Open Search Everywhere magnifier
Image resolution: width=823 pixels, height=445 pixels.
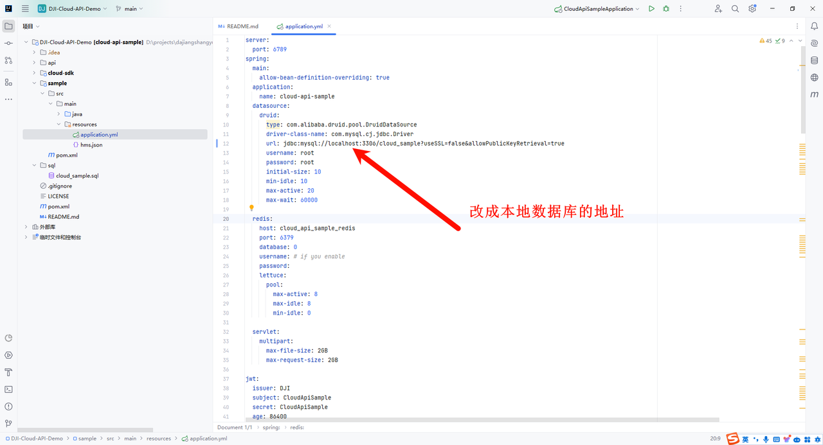coord(735,9)
